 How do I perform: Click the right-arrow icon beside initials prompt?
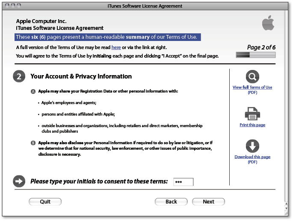[19, 181]
